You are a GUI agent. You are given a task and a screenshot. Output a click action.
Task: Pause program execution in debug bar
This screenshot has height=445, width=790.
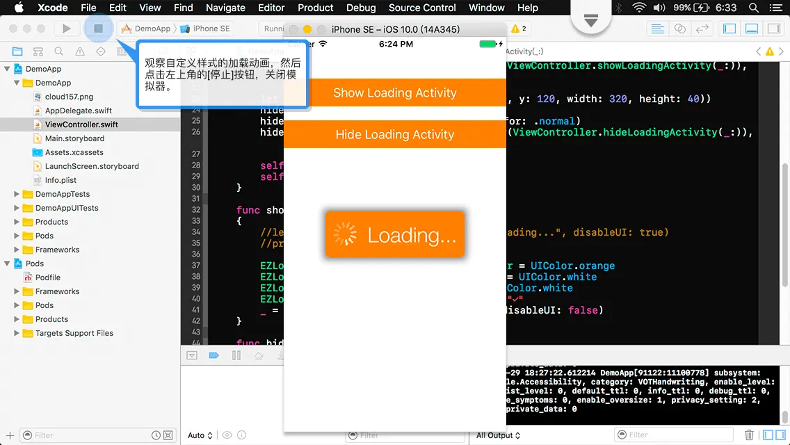(x=236, y=356)
